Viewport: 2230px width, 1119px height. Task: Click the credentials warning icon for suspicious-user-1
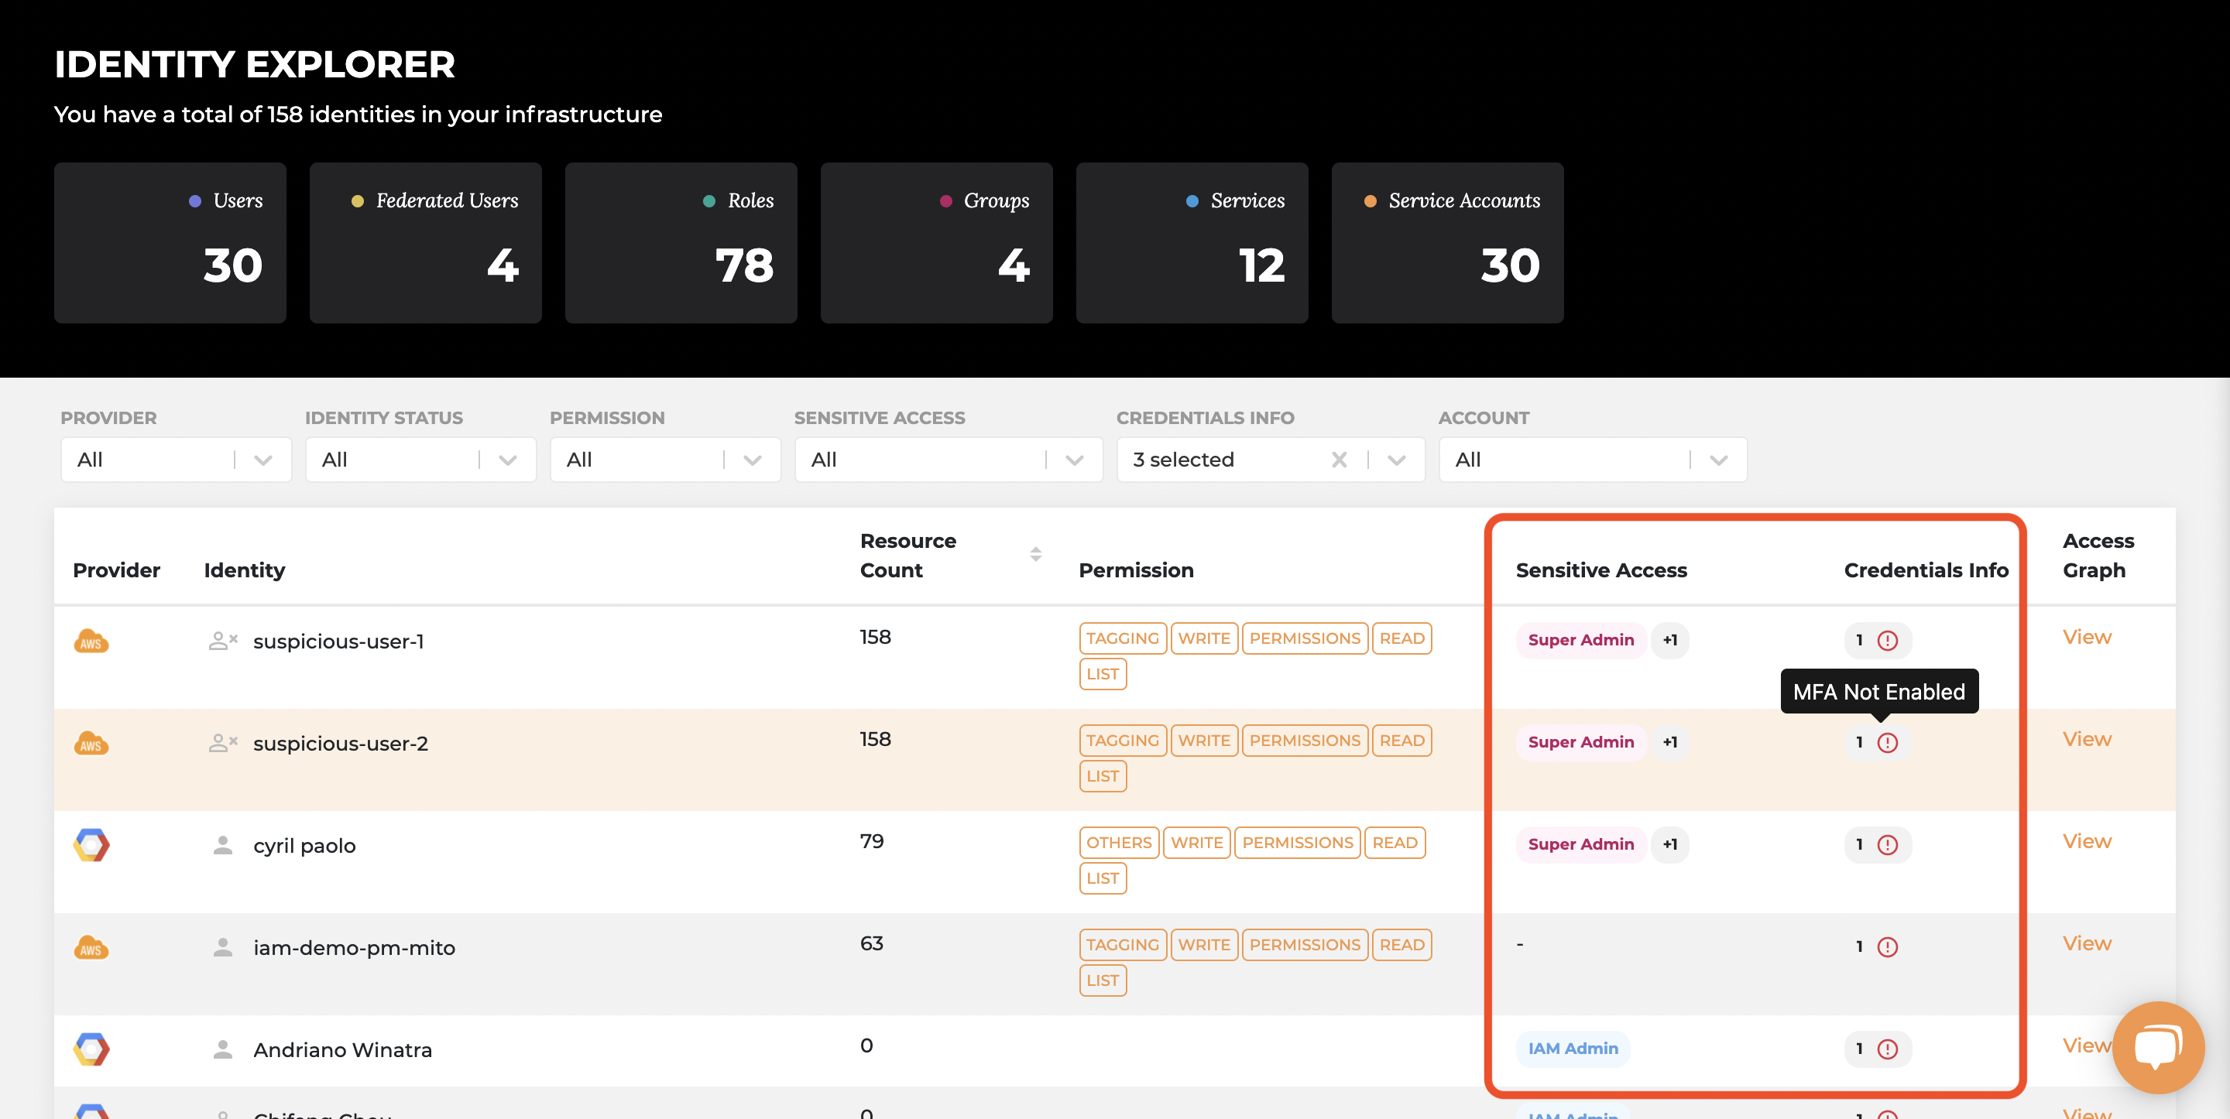1887,641
